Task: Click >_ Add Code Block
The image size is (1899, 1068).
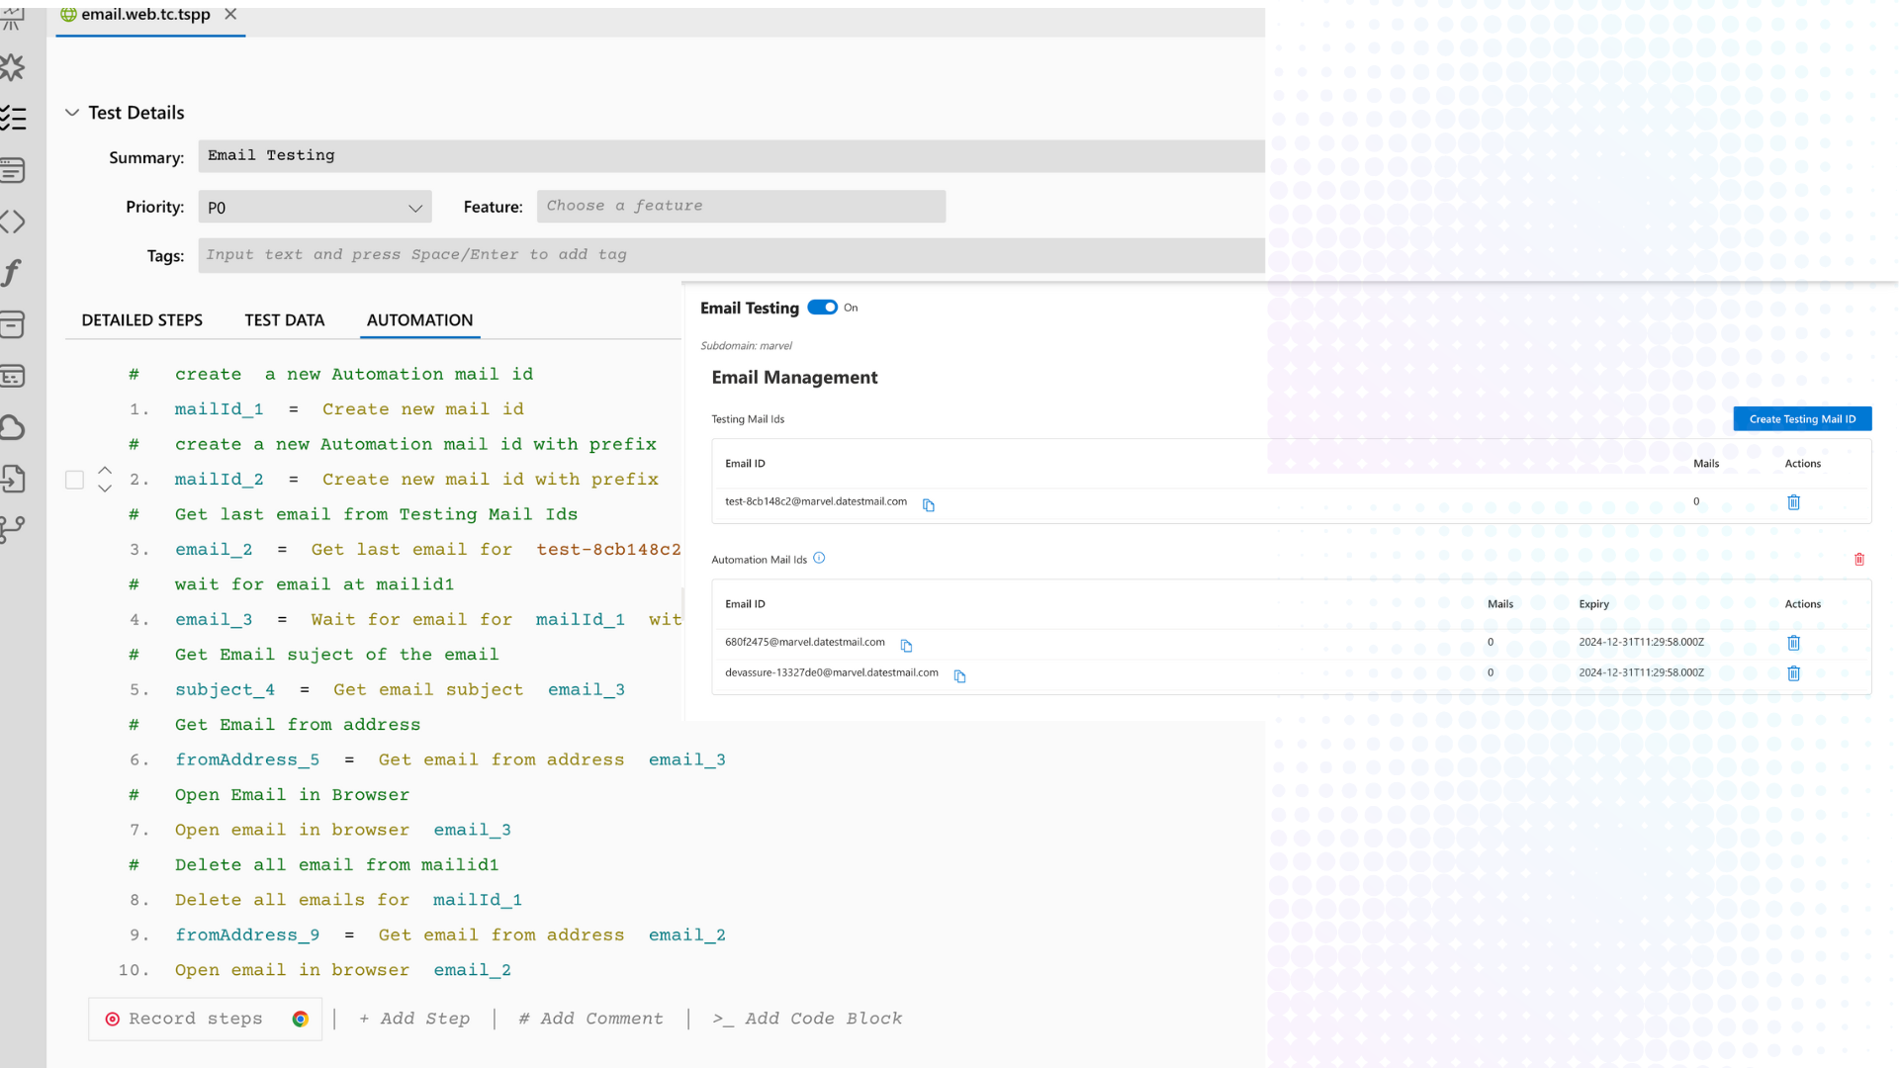Action: click(807, 1019)
